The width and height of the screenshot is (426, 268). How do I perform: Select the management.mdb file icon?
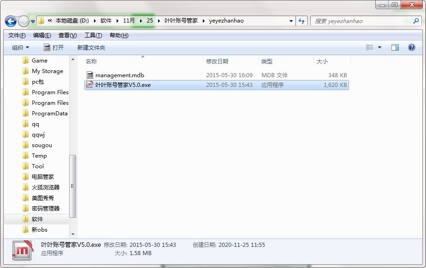click(90, 75)
